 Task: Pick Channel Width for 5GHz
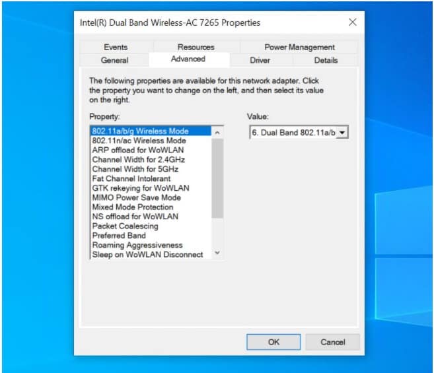pyautogui.click(x=151, y=169)
